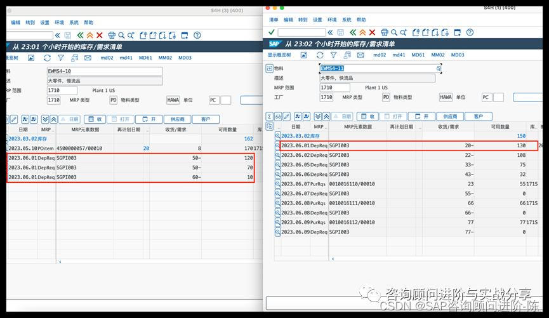Viewport: 549px width, 318px height.
Task: Open 清单 menu in the 23:02 window
Action: click(274, 20)
